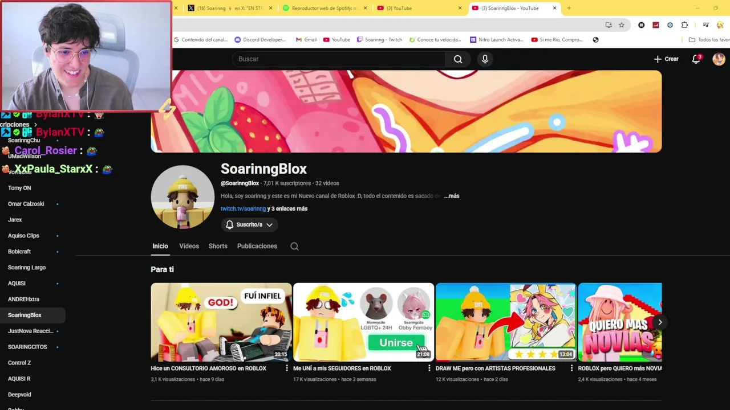Open 'Si me Río, Compro...' bookmark
The image size is (730, 410).
(557, 40)
